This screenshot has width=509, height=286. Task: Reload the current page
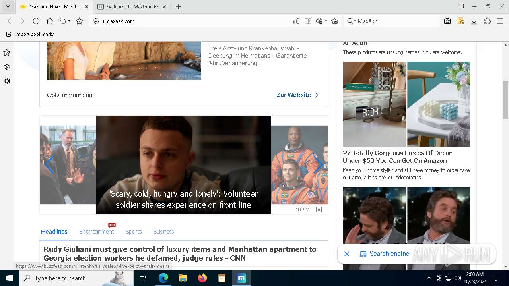pos(36,21)
